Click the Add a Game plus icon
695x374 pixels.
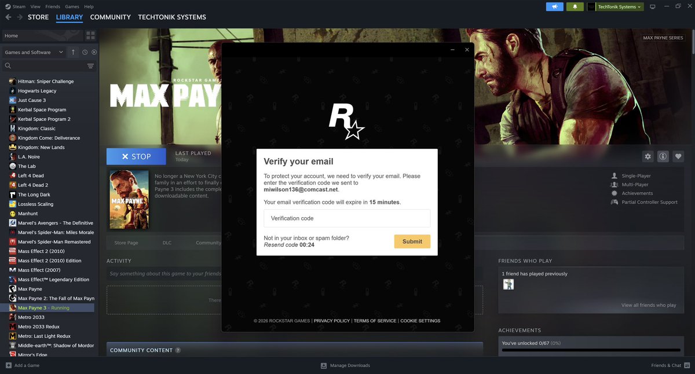click(8, 365)
